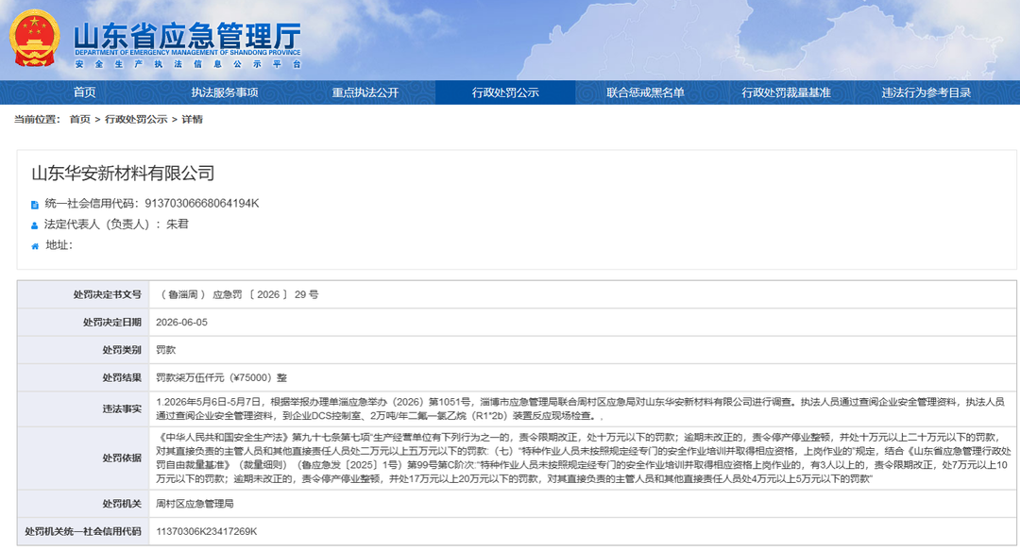Click authority code 11370306K23417269K

click(x=206, y=532)
